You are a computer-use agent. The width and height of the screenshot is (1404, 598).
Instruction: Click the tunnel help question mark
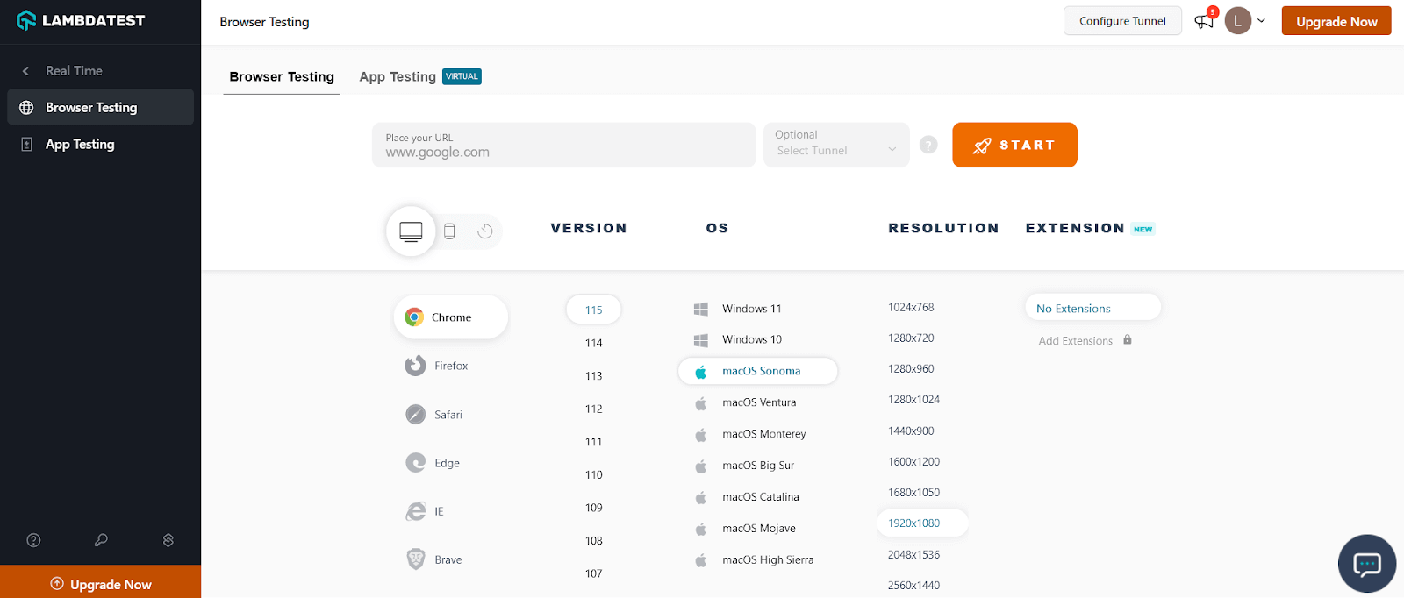[x=928, y=146]
